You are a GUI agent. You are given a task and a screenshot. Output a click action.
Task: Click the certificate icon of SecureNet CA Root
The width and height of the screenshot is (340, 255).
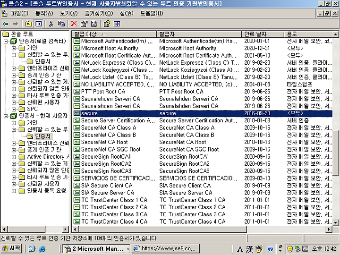(x=77, y=142)
